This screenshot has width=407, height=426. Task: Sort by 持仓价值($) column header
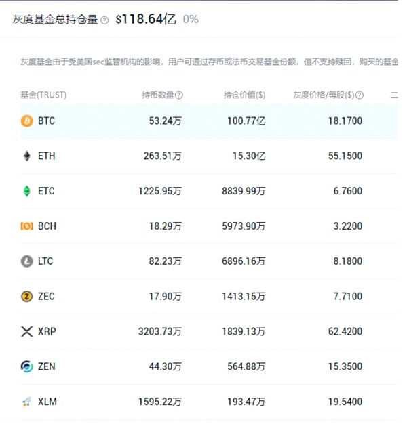[244, 95]
